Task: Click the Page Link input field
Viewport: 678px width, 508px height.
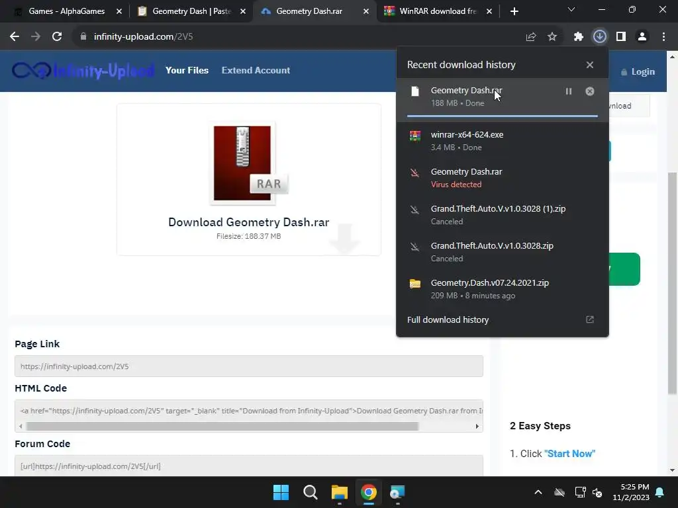Action: coord(249,366)
